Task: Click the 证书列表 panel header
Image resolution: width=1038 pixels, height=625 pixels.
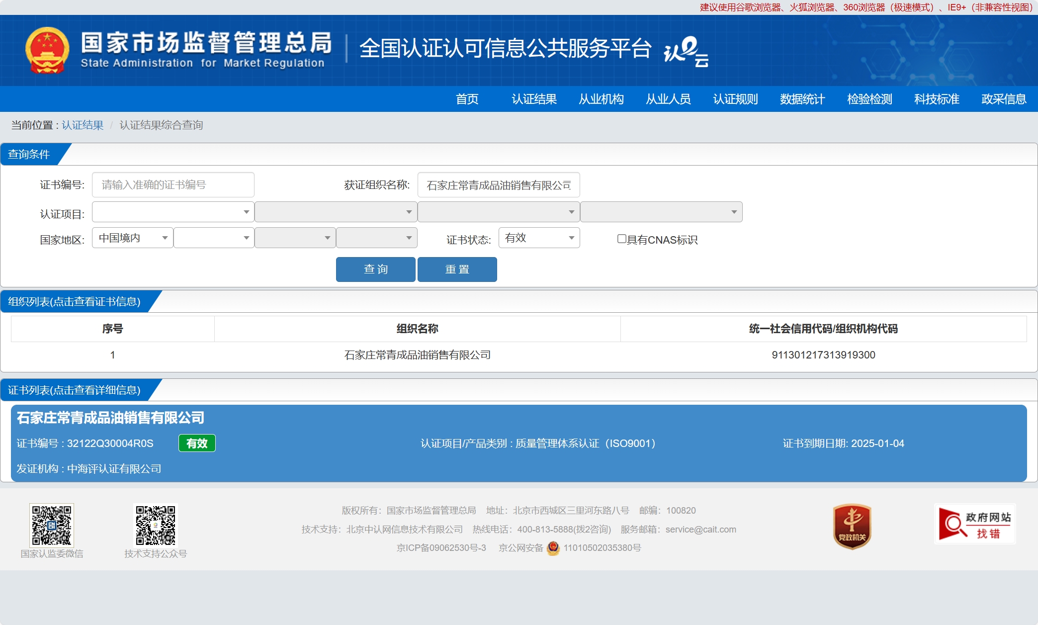Action: pyautogui.click(x=74, y=390)
